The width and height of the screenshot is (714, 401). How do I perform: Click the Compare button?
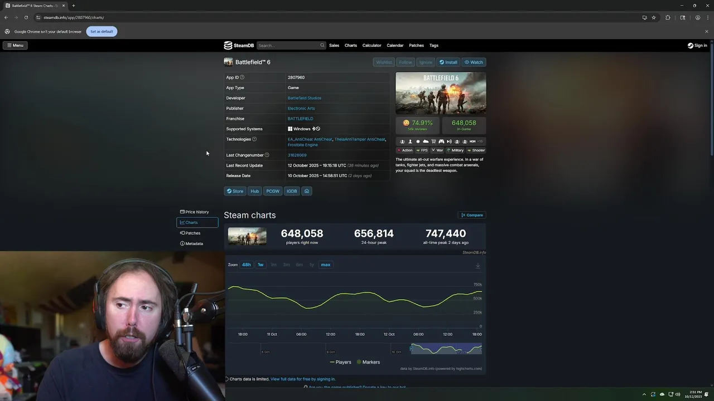[472, 215]
